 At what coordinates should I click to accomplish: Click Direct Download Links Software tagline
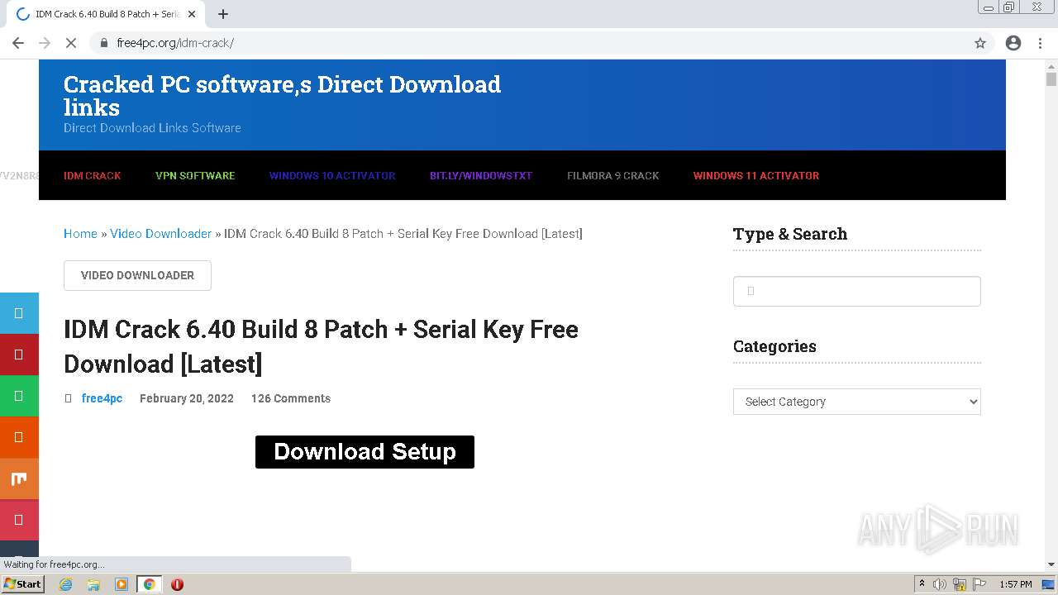[x=152, y=128]
